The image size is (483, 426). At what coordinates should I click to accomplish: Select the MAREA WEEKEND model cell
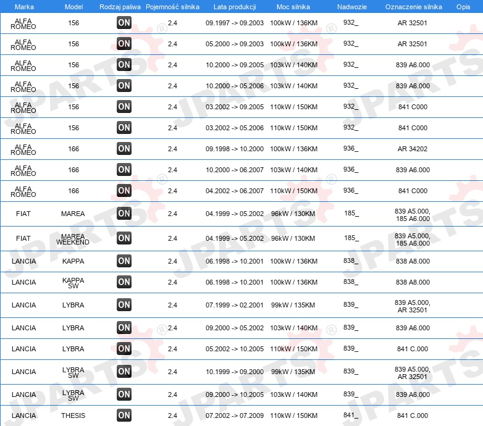pyautogui.click(x=73, y=239)
